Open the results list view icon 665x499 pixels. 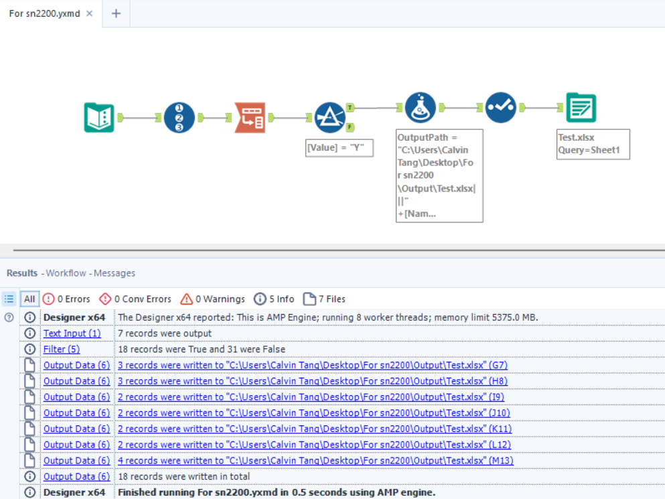coord(9,299)
